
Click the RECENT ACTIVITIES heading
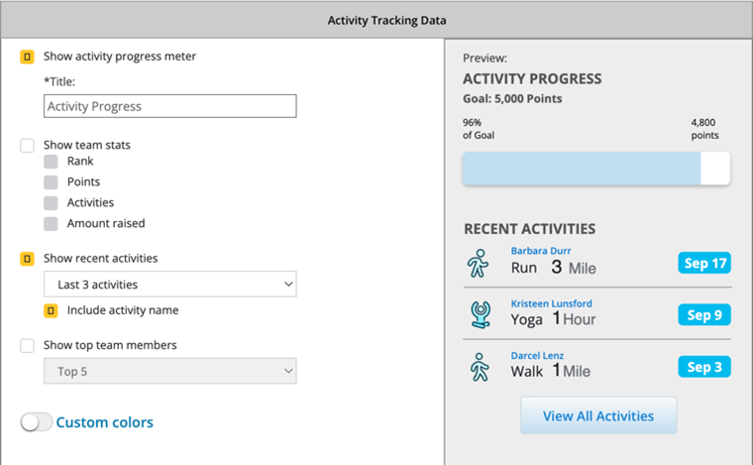point(529,229)
